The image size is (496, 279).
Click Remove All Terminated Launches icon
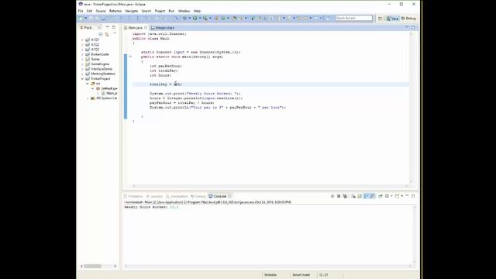(x=345, y=196)
